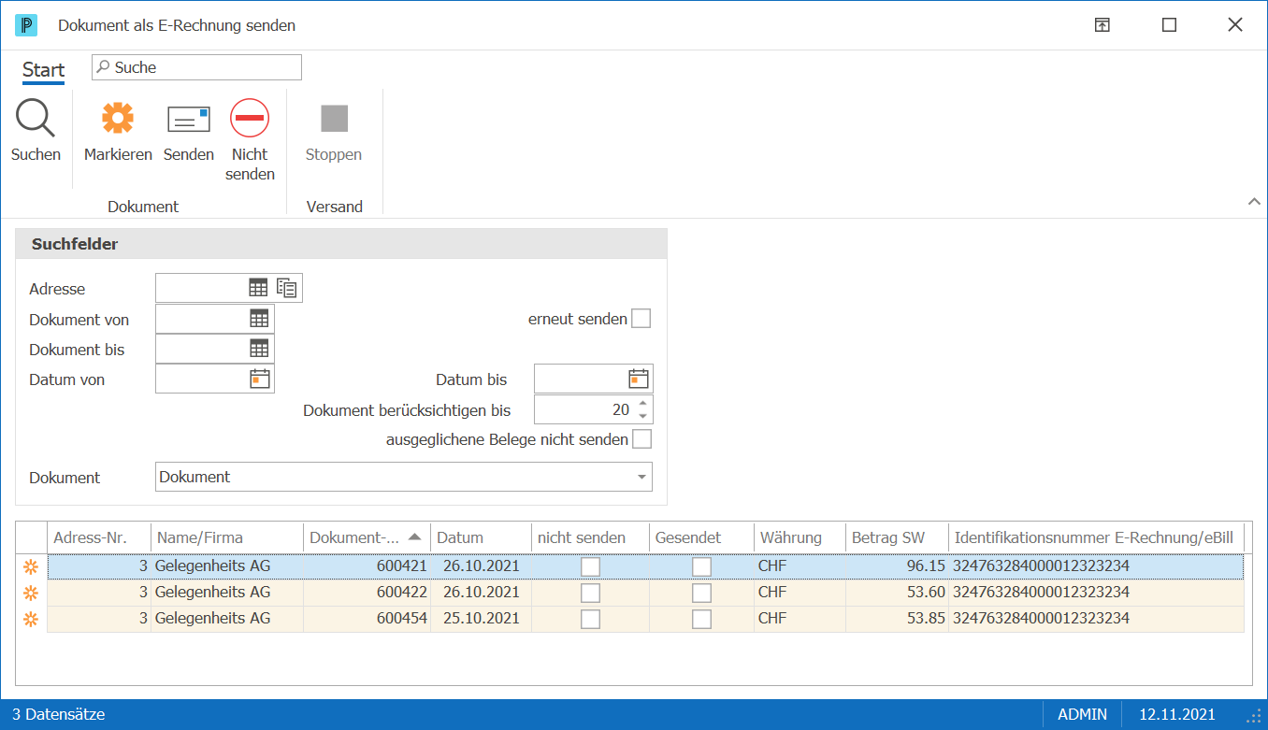Image resolution: width=1268 pixels, height=730 pixels.
Task: Click the date 12.11.2021 in status bar
Action: tap(1176, 714)
